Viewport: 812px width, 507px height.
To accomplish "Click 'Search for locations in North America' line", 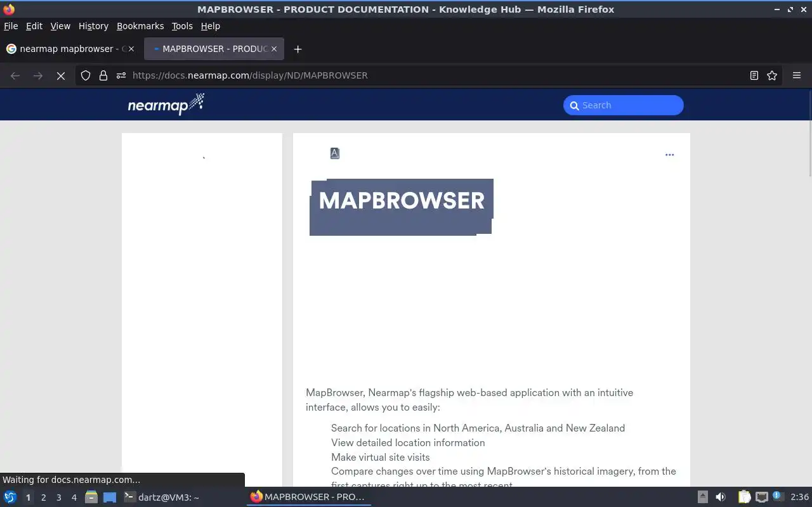I will tap(478, 428).
